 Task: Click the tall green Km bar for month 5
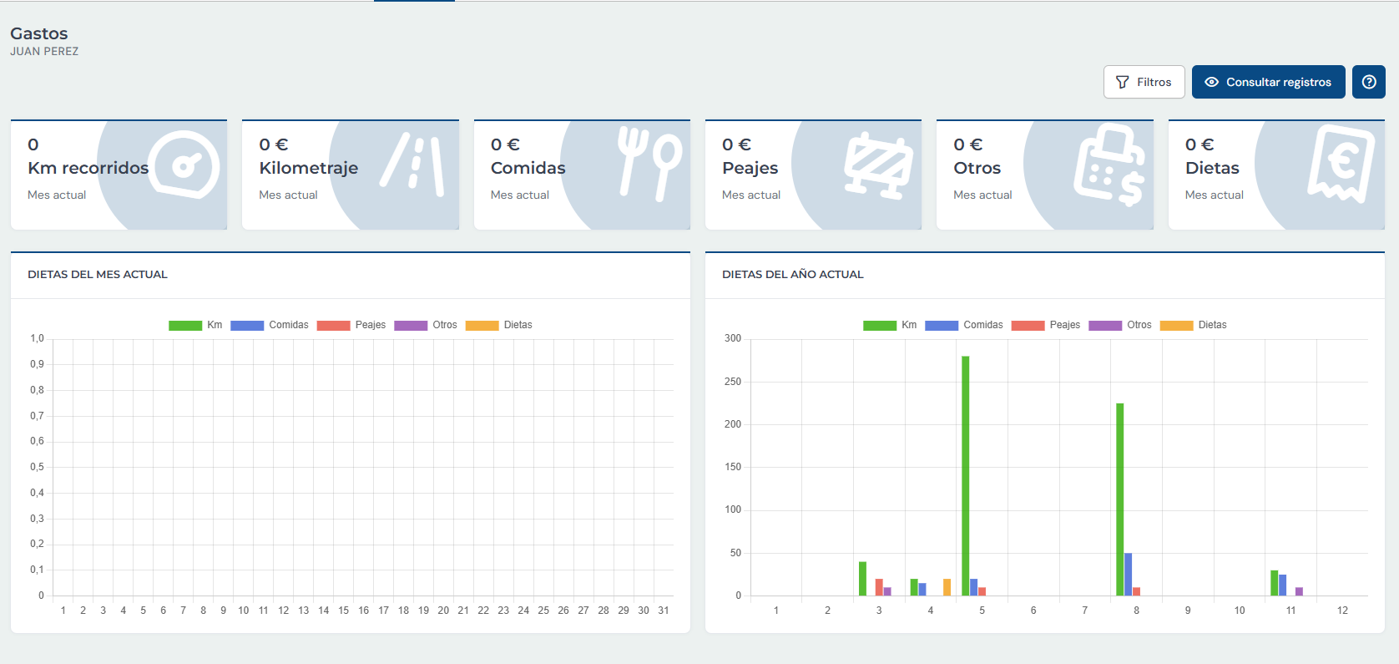pyautogui.click(x=965, y=475)
